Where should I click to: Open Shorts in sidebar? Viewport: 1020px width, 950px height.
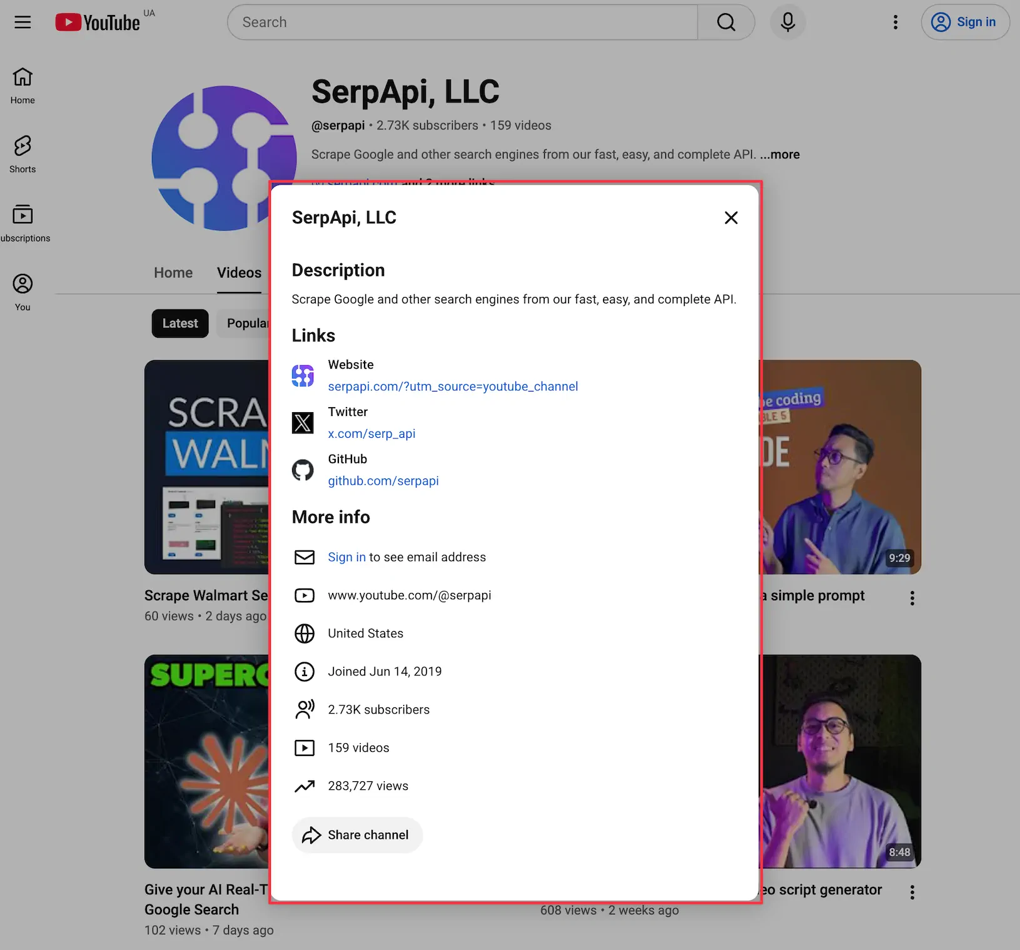[23, 154]
